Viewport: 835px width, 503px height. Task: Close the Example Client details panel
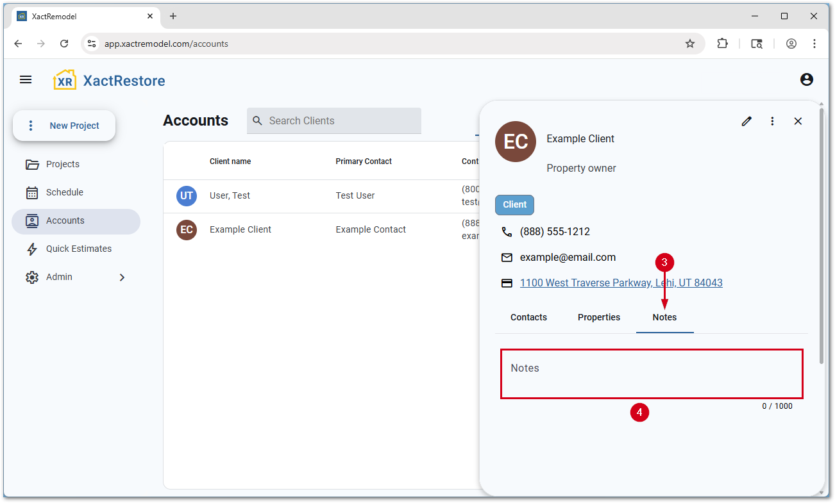[798, 121]
